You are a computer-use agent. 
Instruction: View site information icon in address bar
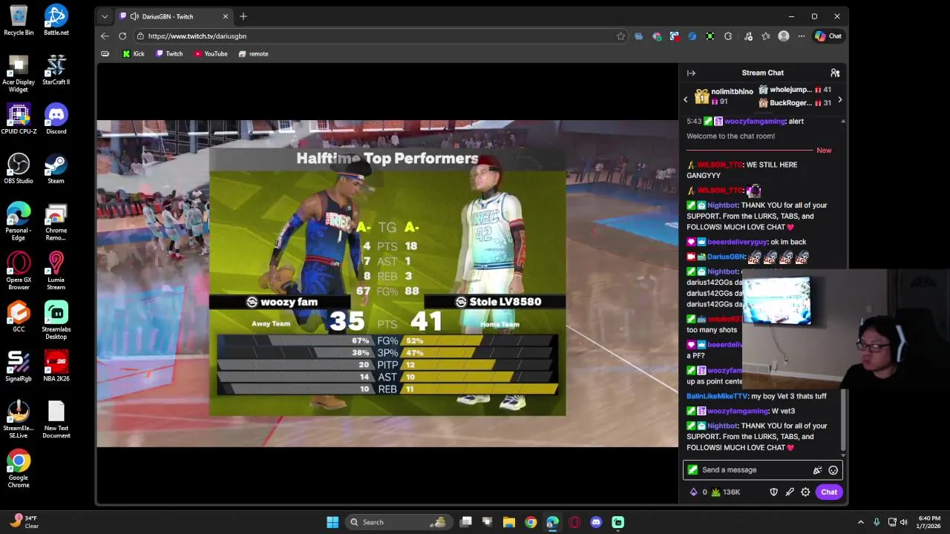pos(140,36)
